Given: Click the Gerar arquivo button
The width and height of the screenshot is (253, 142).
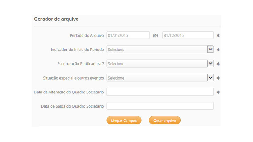Looking at the screenshot, I should (x=164, y=120).
